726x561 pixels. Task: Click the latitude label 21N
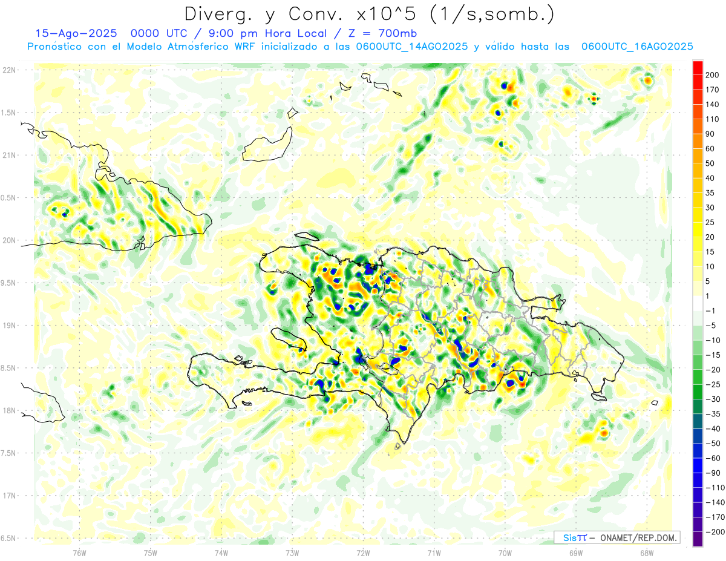[x=9, y=155]
